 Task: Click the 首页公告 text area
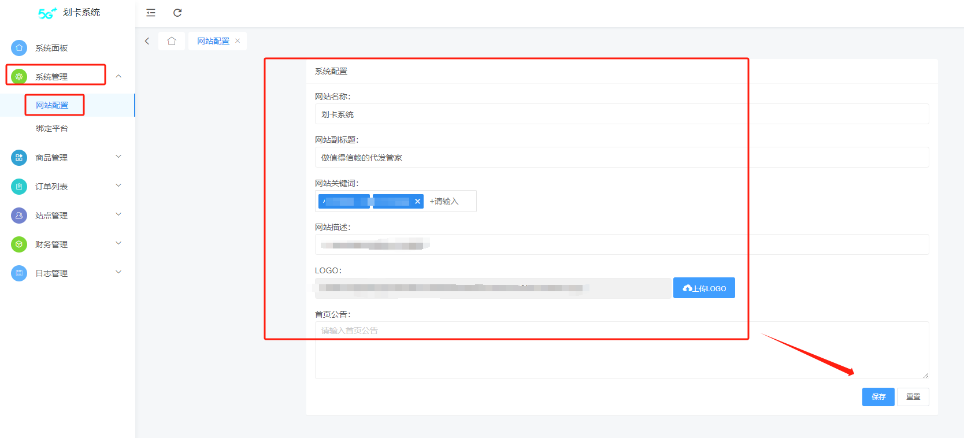[x=621, y=350]
